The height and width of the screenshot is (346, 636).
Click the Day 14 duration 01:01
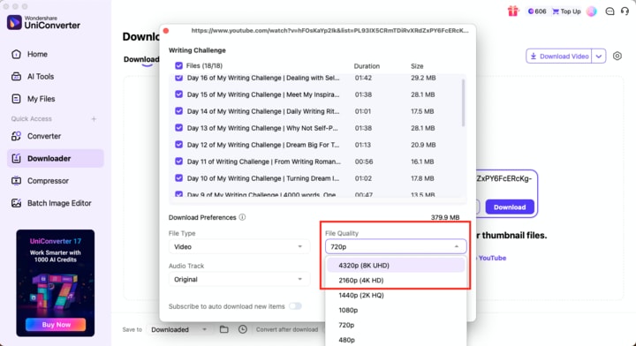[x=363, y=111]
